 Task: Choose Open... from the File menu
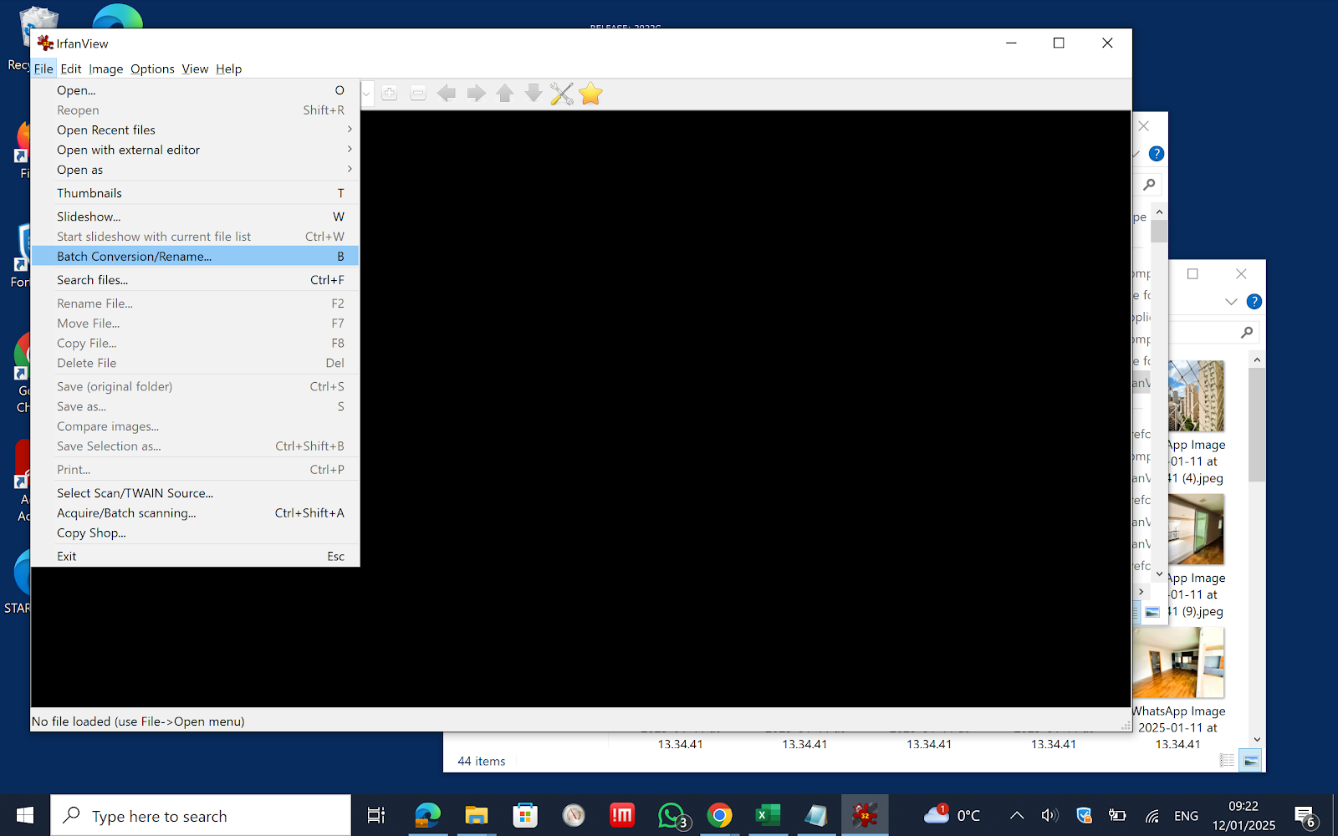[x=196, y=90]
